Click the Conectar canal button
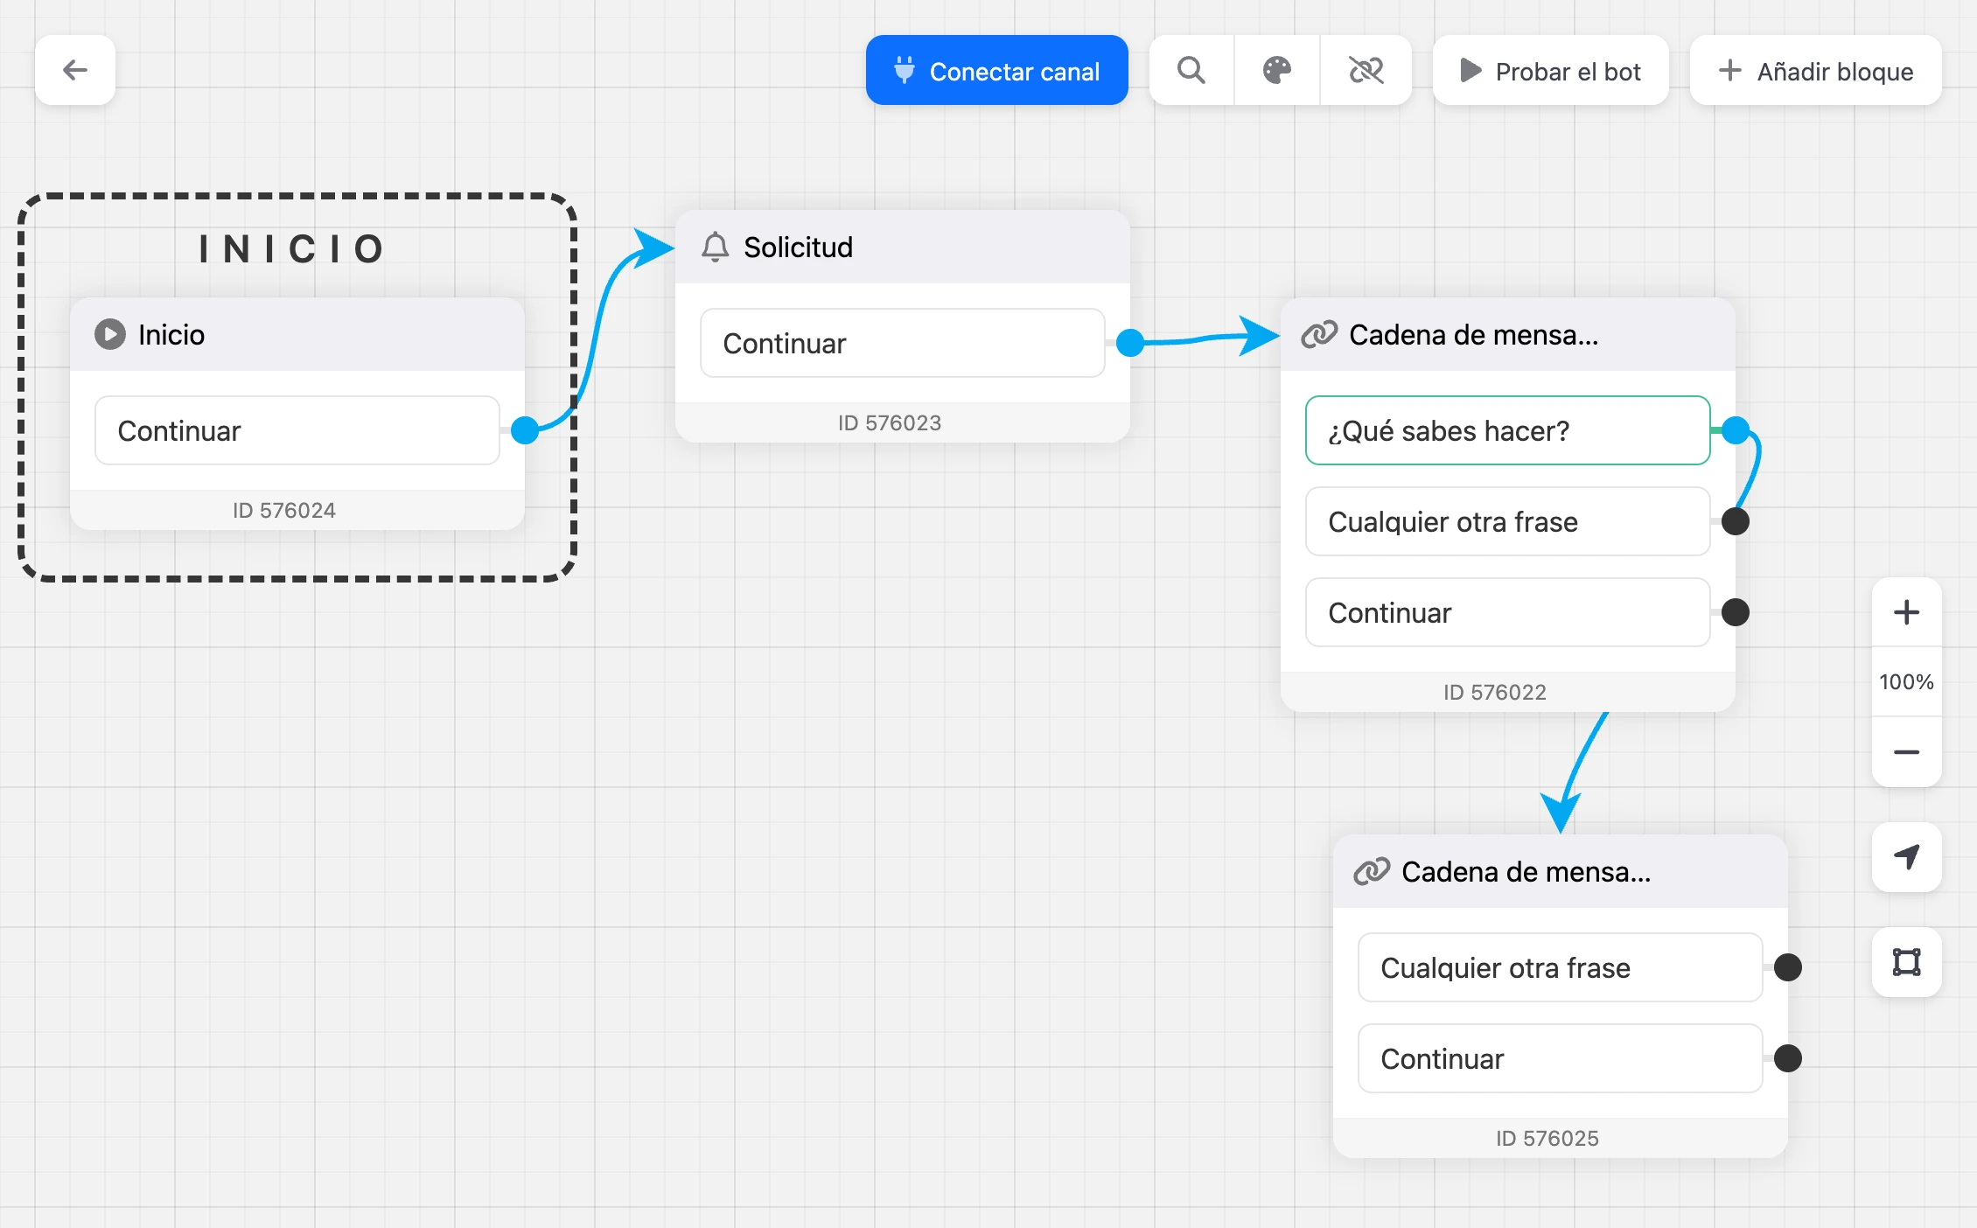The width and height of the screenshot is (1977, 1228). click(x=996, y=70)
